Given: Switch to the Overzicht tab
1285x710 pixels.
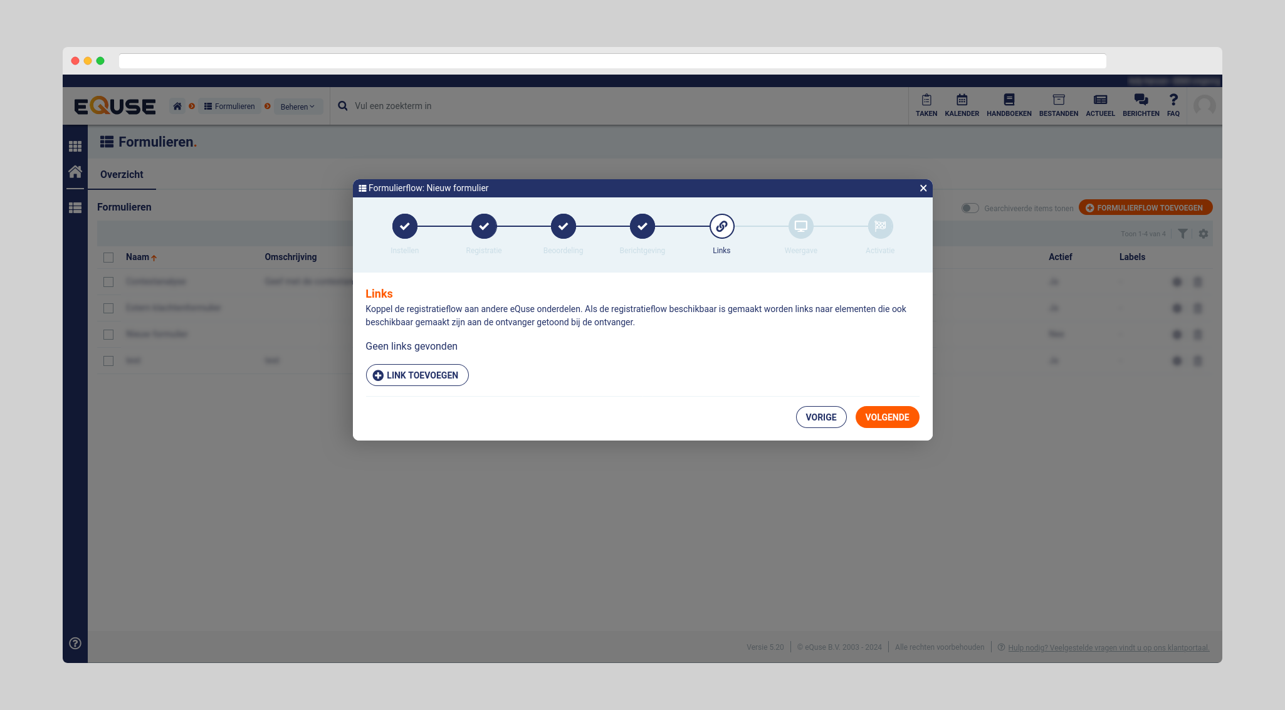Looking at the screenshot, I should (122, 175).
